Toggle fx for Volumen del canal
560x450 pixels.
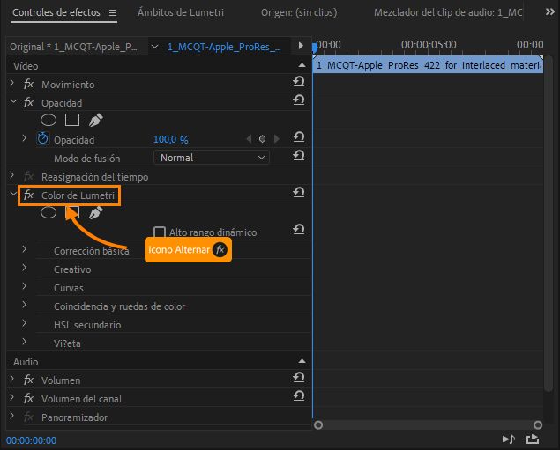[x=28, y=398]
